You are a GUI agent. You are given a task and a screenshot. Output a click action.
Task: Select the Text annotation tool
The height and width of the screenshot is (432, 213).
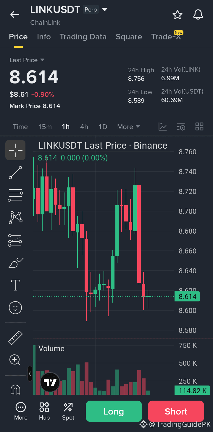[15, 285]
